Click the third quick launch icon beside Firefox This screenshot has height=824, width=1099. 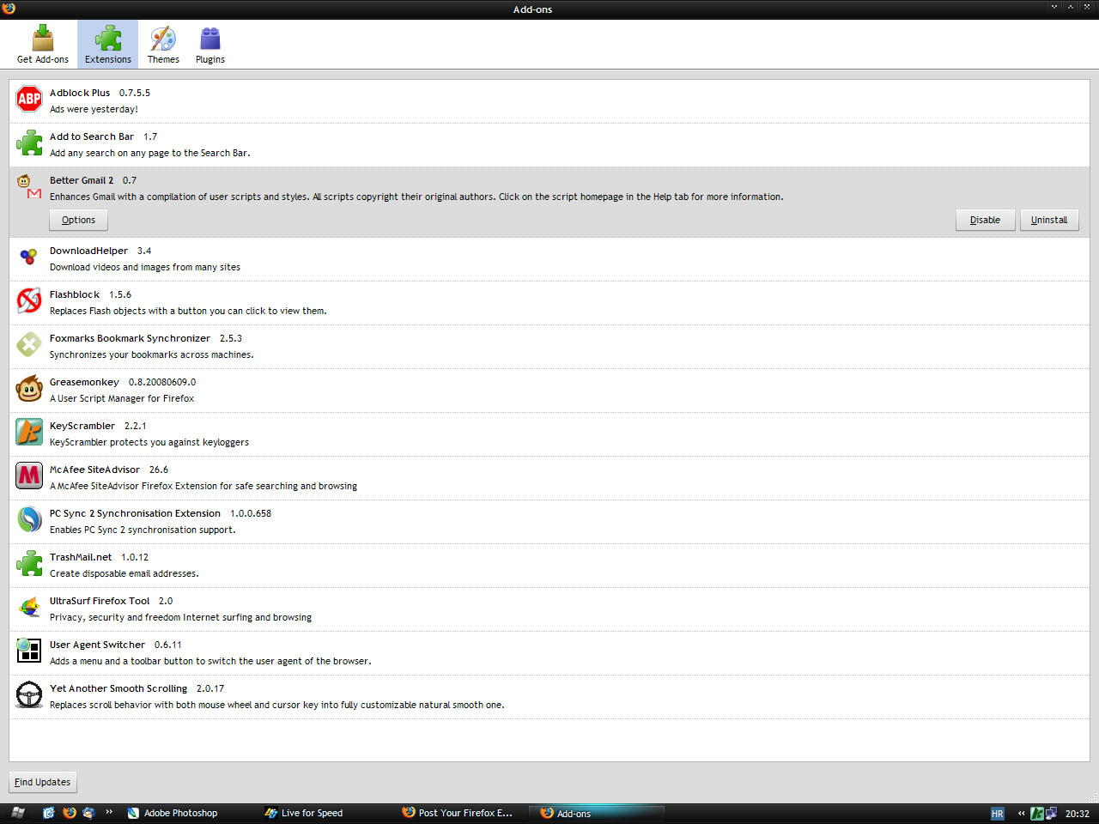(88, 813)
